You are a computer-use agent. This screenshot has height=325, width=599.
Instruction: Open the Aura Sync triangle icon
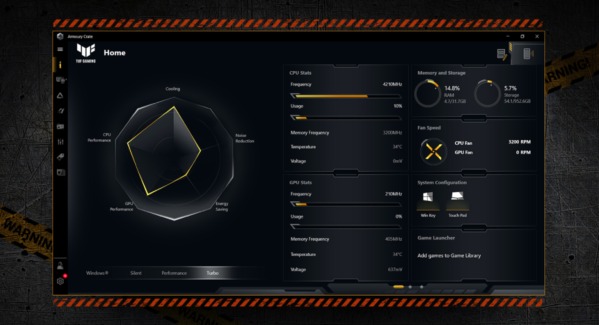[60, 95]
